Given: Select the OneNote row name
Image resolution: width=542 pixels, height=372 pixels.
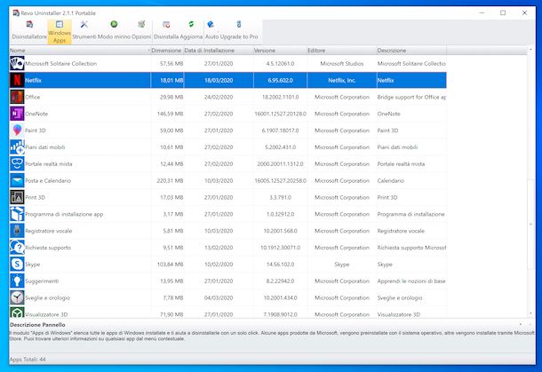Looking at the screenshot, I should pos(36,114).
